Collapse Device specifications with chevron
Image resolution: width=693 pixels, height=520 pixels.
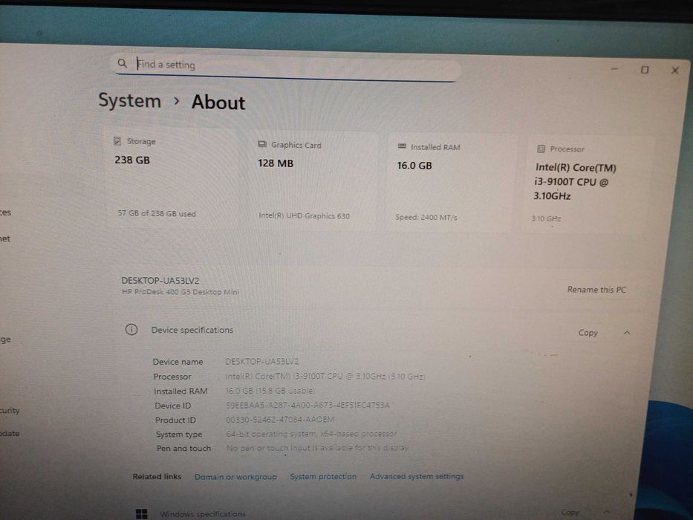point(627,333)
